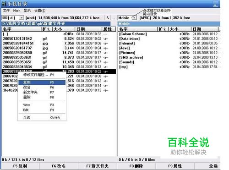The height and width of the screenshot is (170, 229).
Task: Select file 200505281644151 jpg
Action: tap(59, 44)
